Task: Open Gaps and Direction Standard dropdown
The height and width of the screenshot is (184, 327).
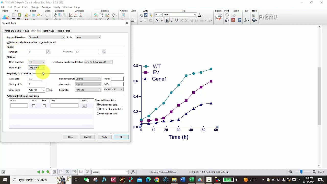Action: (46, 37)
